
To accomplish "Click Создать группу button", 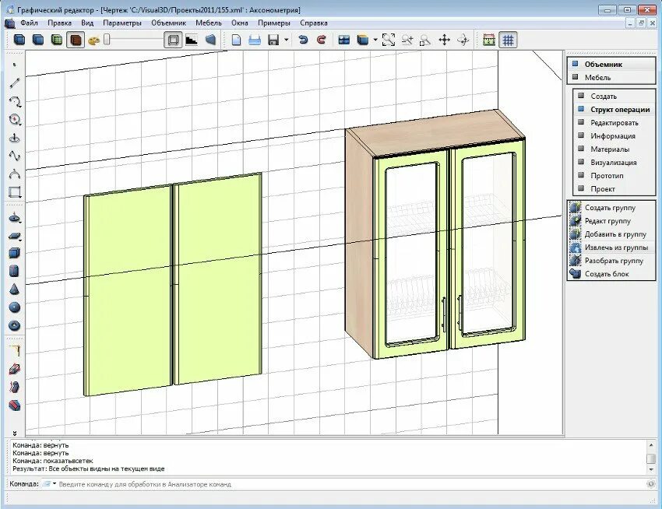I will click(611, 208).
